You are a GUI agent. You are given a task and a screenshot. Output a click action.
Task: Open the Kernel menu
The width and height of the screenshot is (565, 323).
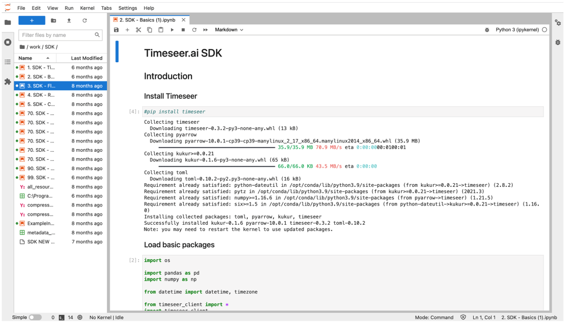coord(87,8)
